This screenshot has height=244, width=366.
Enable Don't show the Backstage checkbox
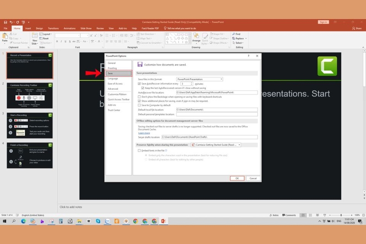(x=140, y=97)
